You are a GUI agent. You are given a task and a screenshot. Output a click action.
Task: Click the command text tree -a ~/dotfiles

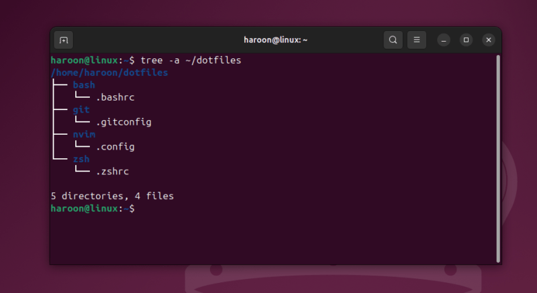point(191,60)
